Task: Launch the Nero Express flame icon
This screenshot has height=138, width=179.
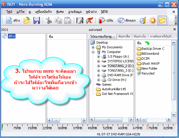Action: click(x=90, y=20)
